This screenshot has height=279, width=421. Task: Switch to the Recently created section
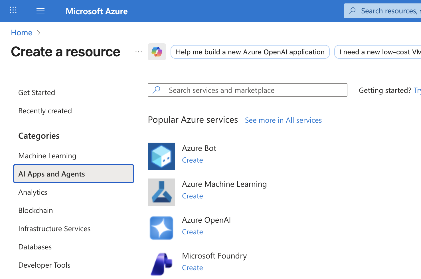[x=45, y=111]
